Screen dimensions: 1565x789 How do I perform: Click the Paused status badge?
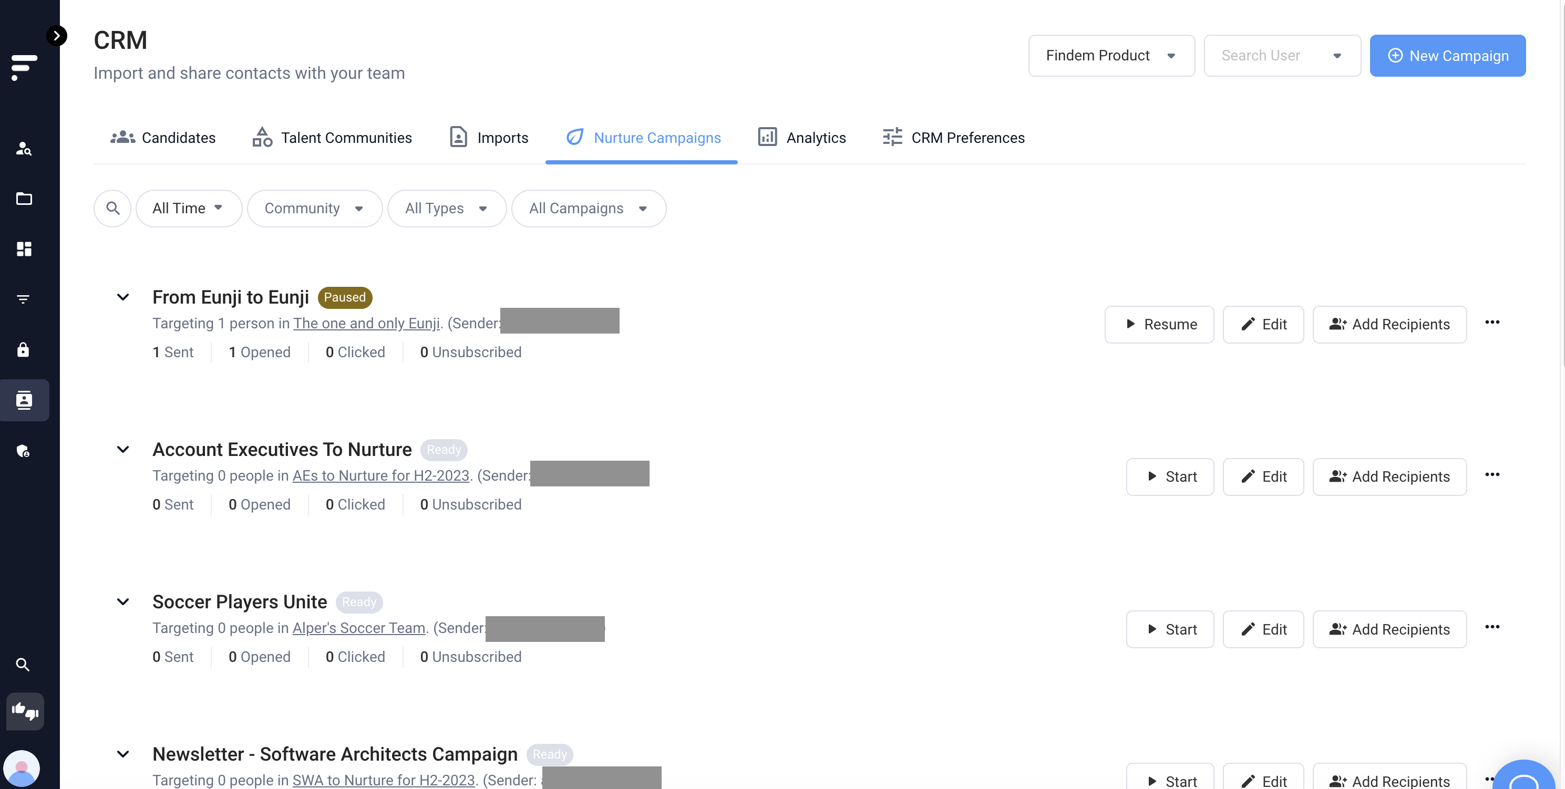(x=345, y=297)
